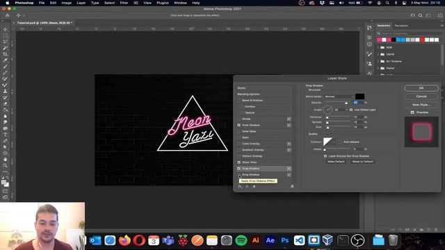Screen dimensions: 445x250
Task: Click the fx icon in Layer Style
Action: click(240, 187)
